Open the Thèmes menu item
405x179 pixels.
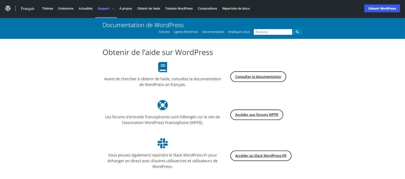[47, 8]
